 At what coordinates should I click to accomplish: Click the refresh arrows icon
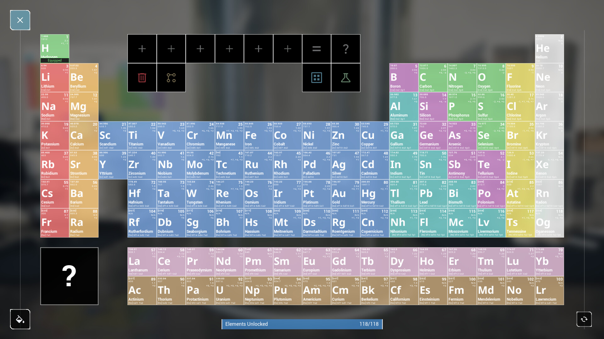pyautogui.click(x=584, y=319)
